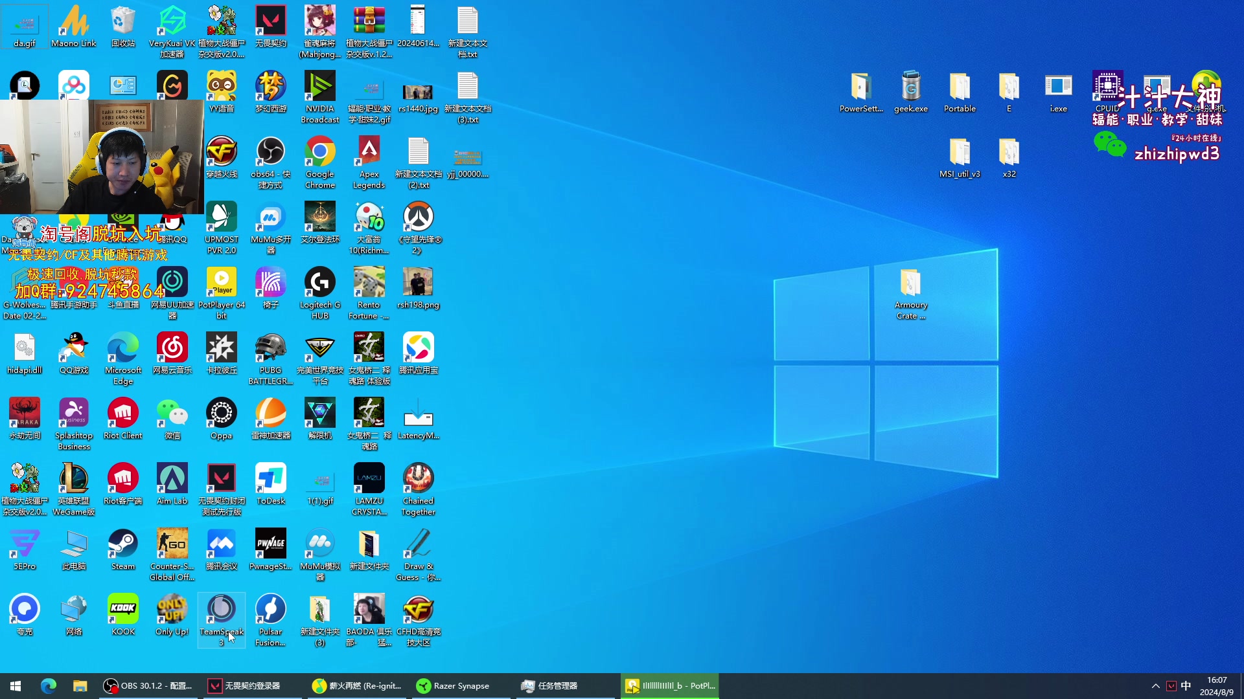Open the Windows Start menu
1244x699 pixels.
point(16,685)
